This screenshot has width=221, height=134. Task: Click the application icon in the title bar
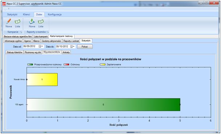coord(4,4)
